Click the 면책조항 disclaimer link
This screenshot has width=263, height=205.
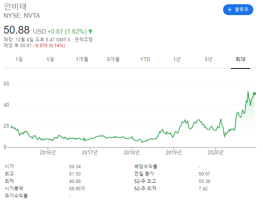click(x=83, y=39)
